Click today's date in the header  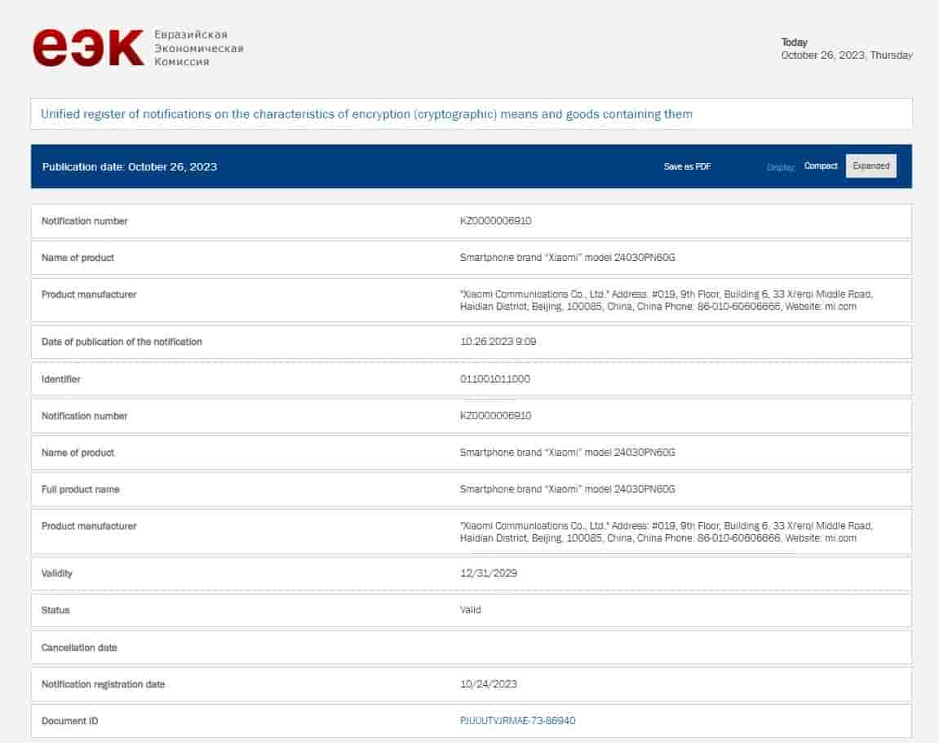pyautogui.click(x=846, y=55)
